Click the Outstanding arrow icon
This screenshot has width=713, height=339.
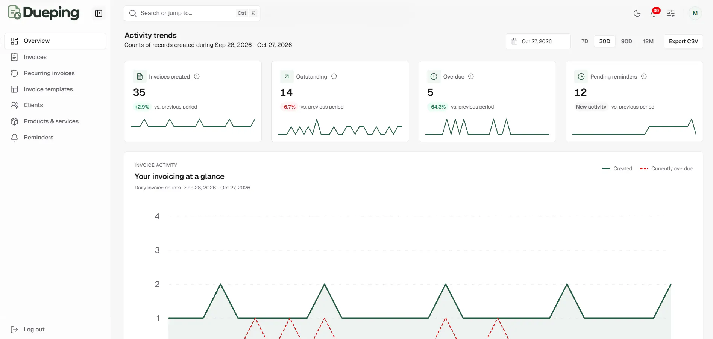coord(287,77)
